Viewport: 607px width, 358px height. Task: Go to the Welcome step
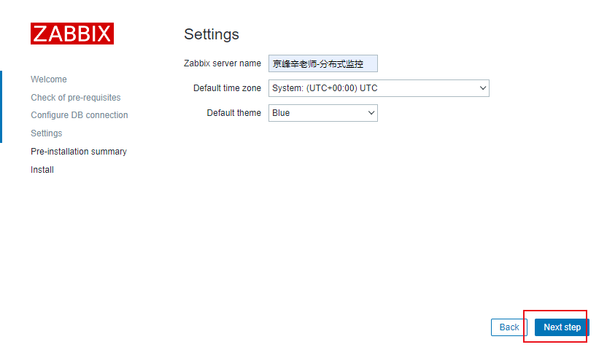tap(49, 79)
